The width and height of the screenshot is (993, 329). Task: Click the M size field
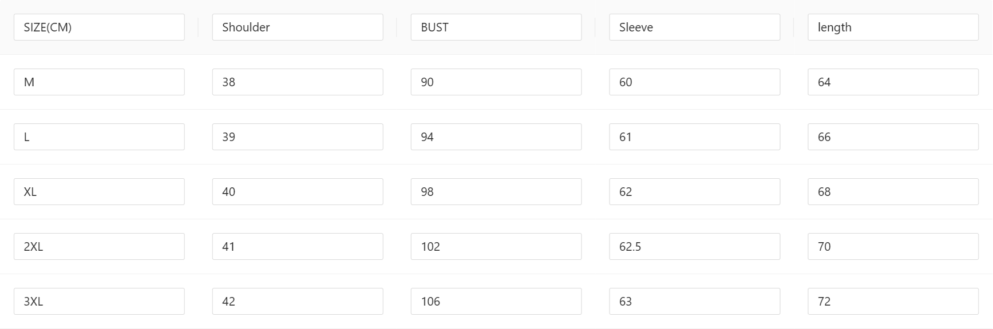(x=99, y=82)
